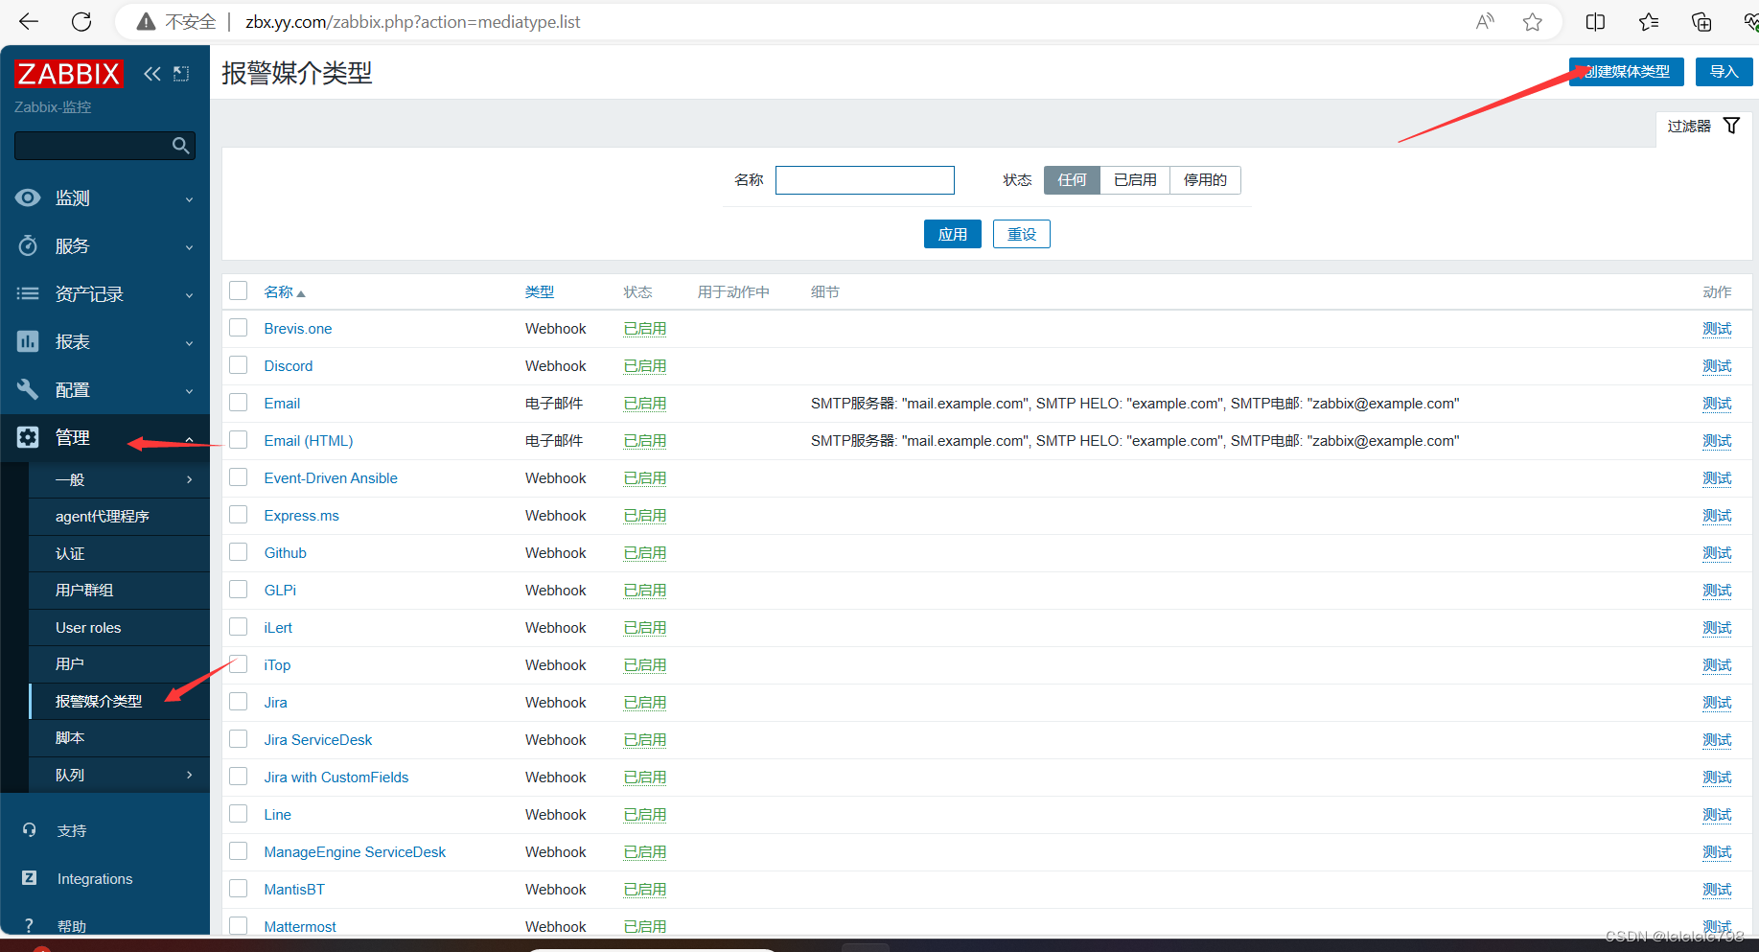Image resolution: width=1759 pixels, height=952 pixels.
Task: Open 认证 menu item
Action: coord(119,553)
